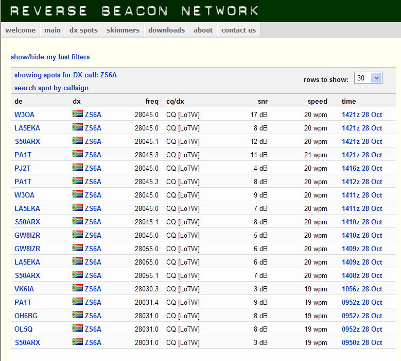Image resolution: width=401 pixels, height=361 pixels.
Task: Click the South Africa flag in W3OA 1421z row
Action: 78,113
